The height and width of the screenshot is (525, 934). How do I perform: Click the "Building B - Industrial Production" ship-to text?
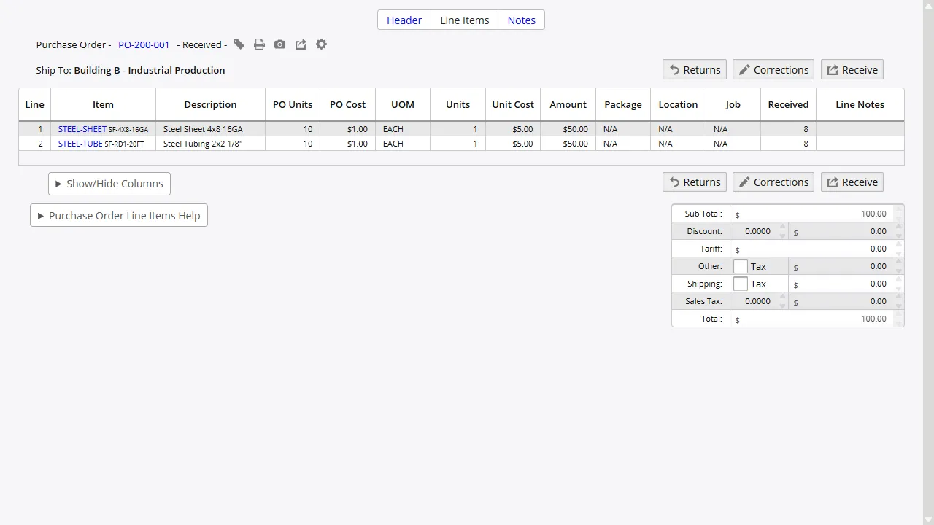pyautogui.click(x=150, y=70)
